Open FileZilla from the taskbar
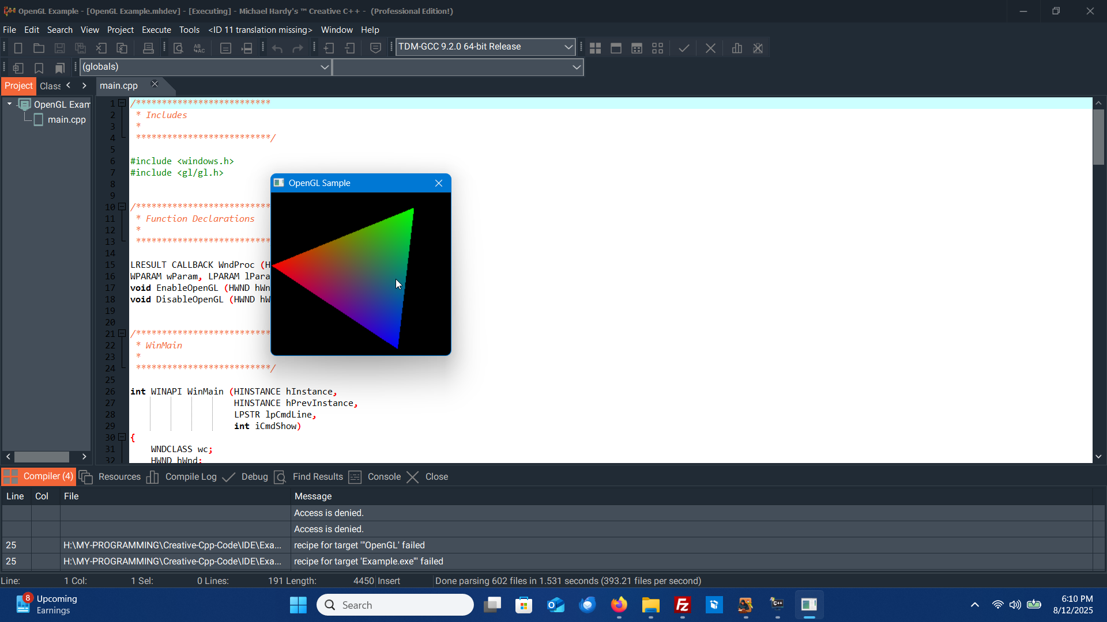This screenshot has height=622, width=1107. [683, 605]
